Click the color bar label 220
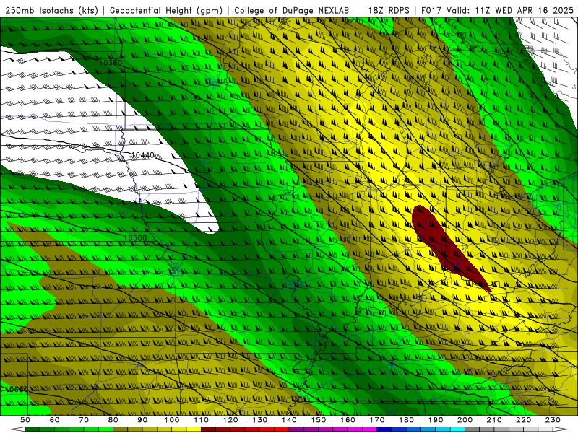Viewport: 578px width, 433px height. tap(524, 420)
